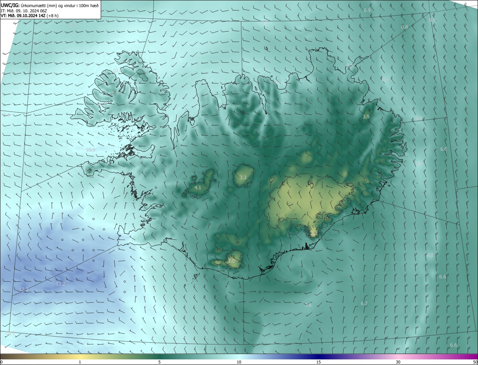
Task: Click the 7.8 value label
Action: click(x=308, y=305)
